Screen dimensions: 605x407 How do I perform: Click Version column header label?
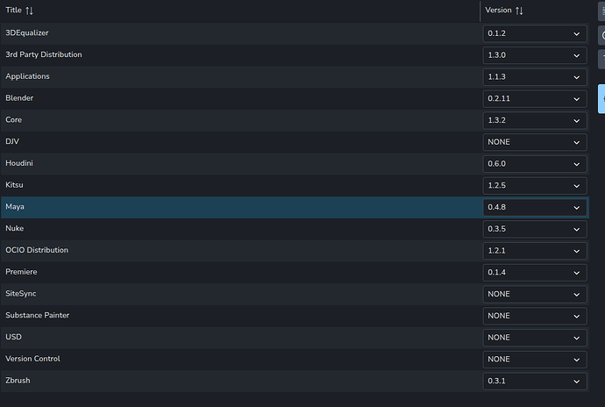pos(498,10)
